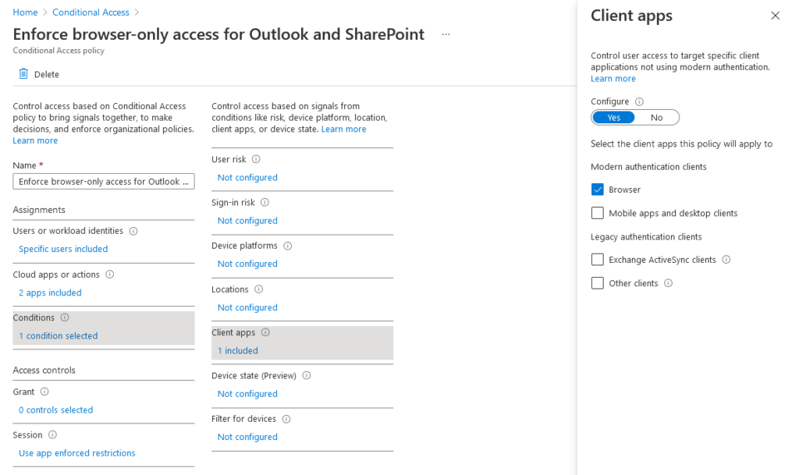This screenshot has height=475, width=799.
Task: Click info icon next to User risk
Action: pos(256,159)
